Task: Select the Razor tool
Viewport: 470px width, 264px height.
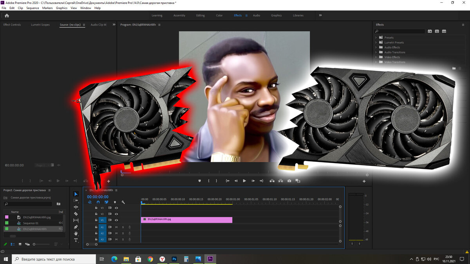Action: [76, 214]
